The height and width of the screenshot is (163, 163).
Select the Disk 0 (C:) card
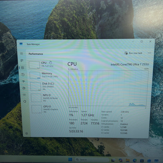[46, 86]
